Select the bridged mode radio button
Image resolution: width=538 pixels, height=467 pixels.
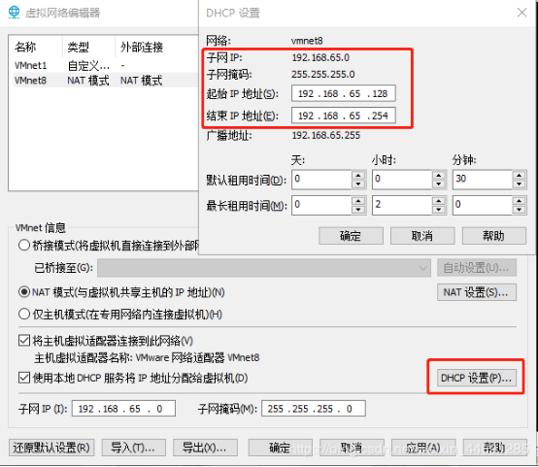pos(24,245)
